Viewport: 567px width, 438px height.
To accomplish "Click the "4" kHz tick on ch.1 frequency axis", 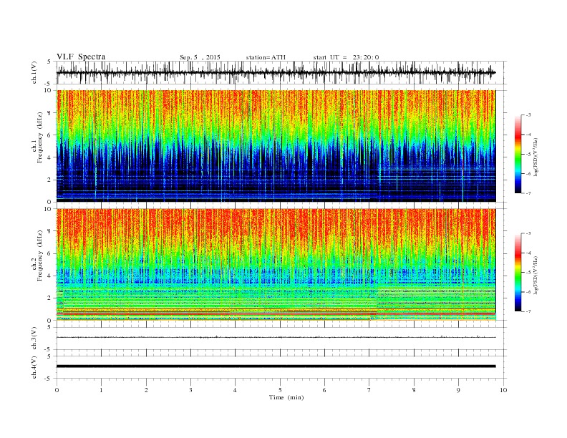I will pos(49,157).
